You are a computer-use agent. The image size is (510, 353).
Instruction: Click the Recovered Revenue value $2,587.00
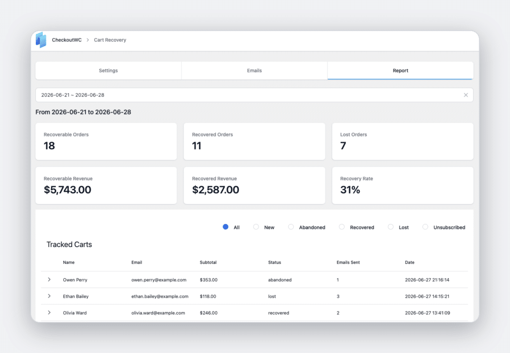tap(215, 190)
